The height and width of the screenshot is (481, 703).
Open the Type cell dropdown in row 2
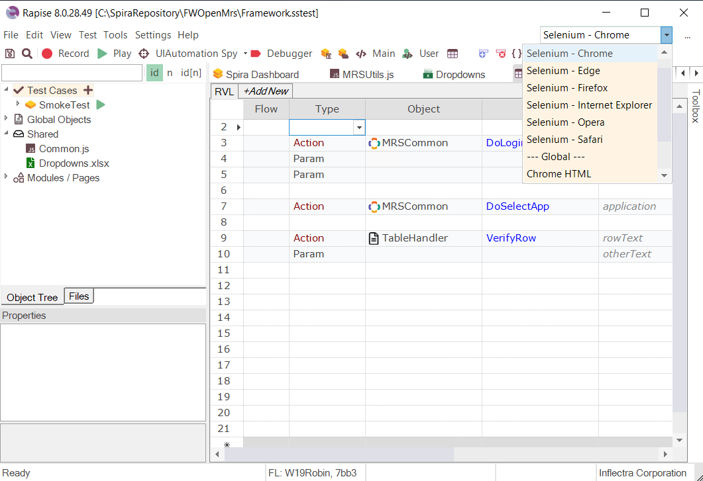coord(359,127)
